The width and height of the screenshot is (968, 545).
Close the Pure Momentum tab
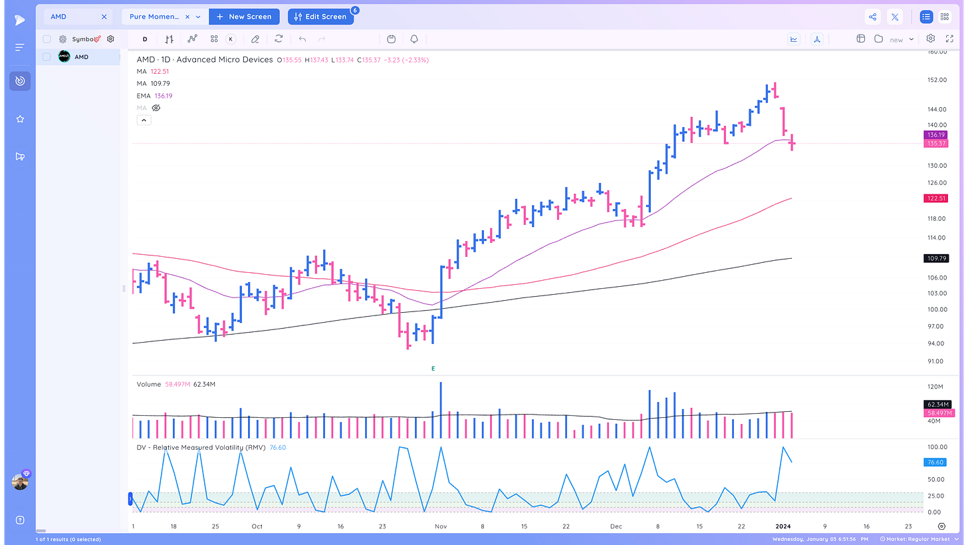(187, 17)
